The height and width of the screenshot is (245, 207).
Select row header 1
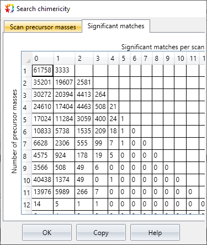pos(27,70)
